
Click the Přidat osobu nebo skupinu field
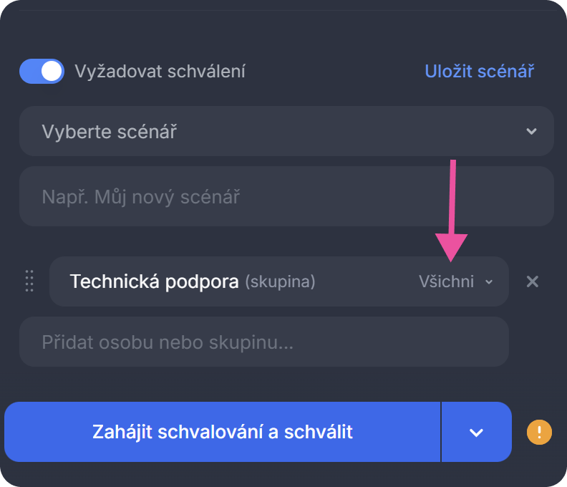[263, 342]
